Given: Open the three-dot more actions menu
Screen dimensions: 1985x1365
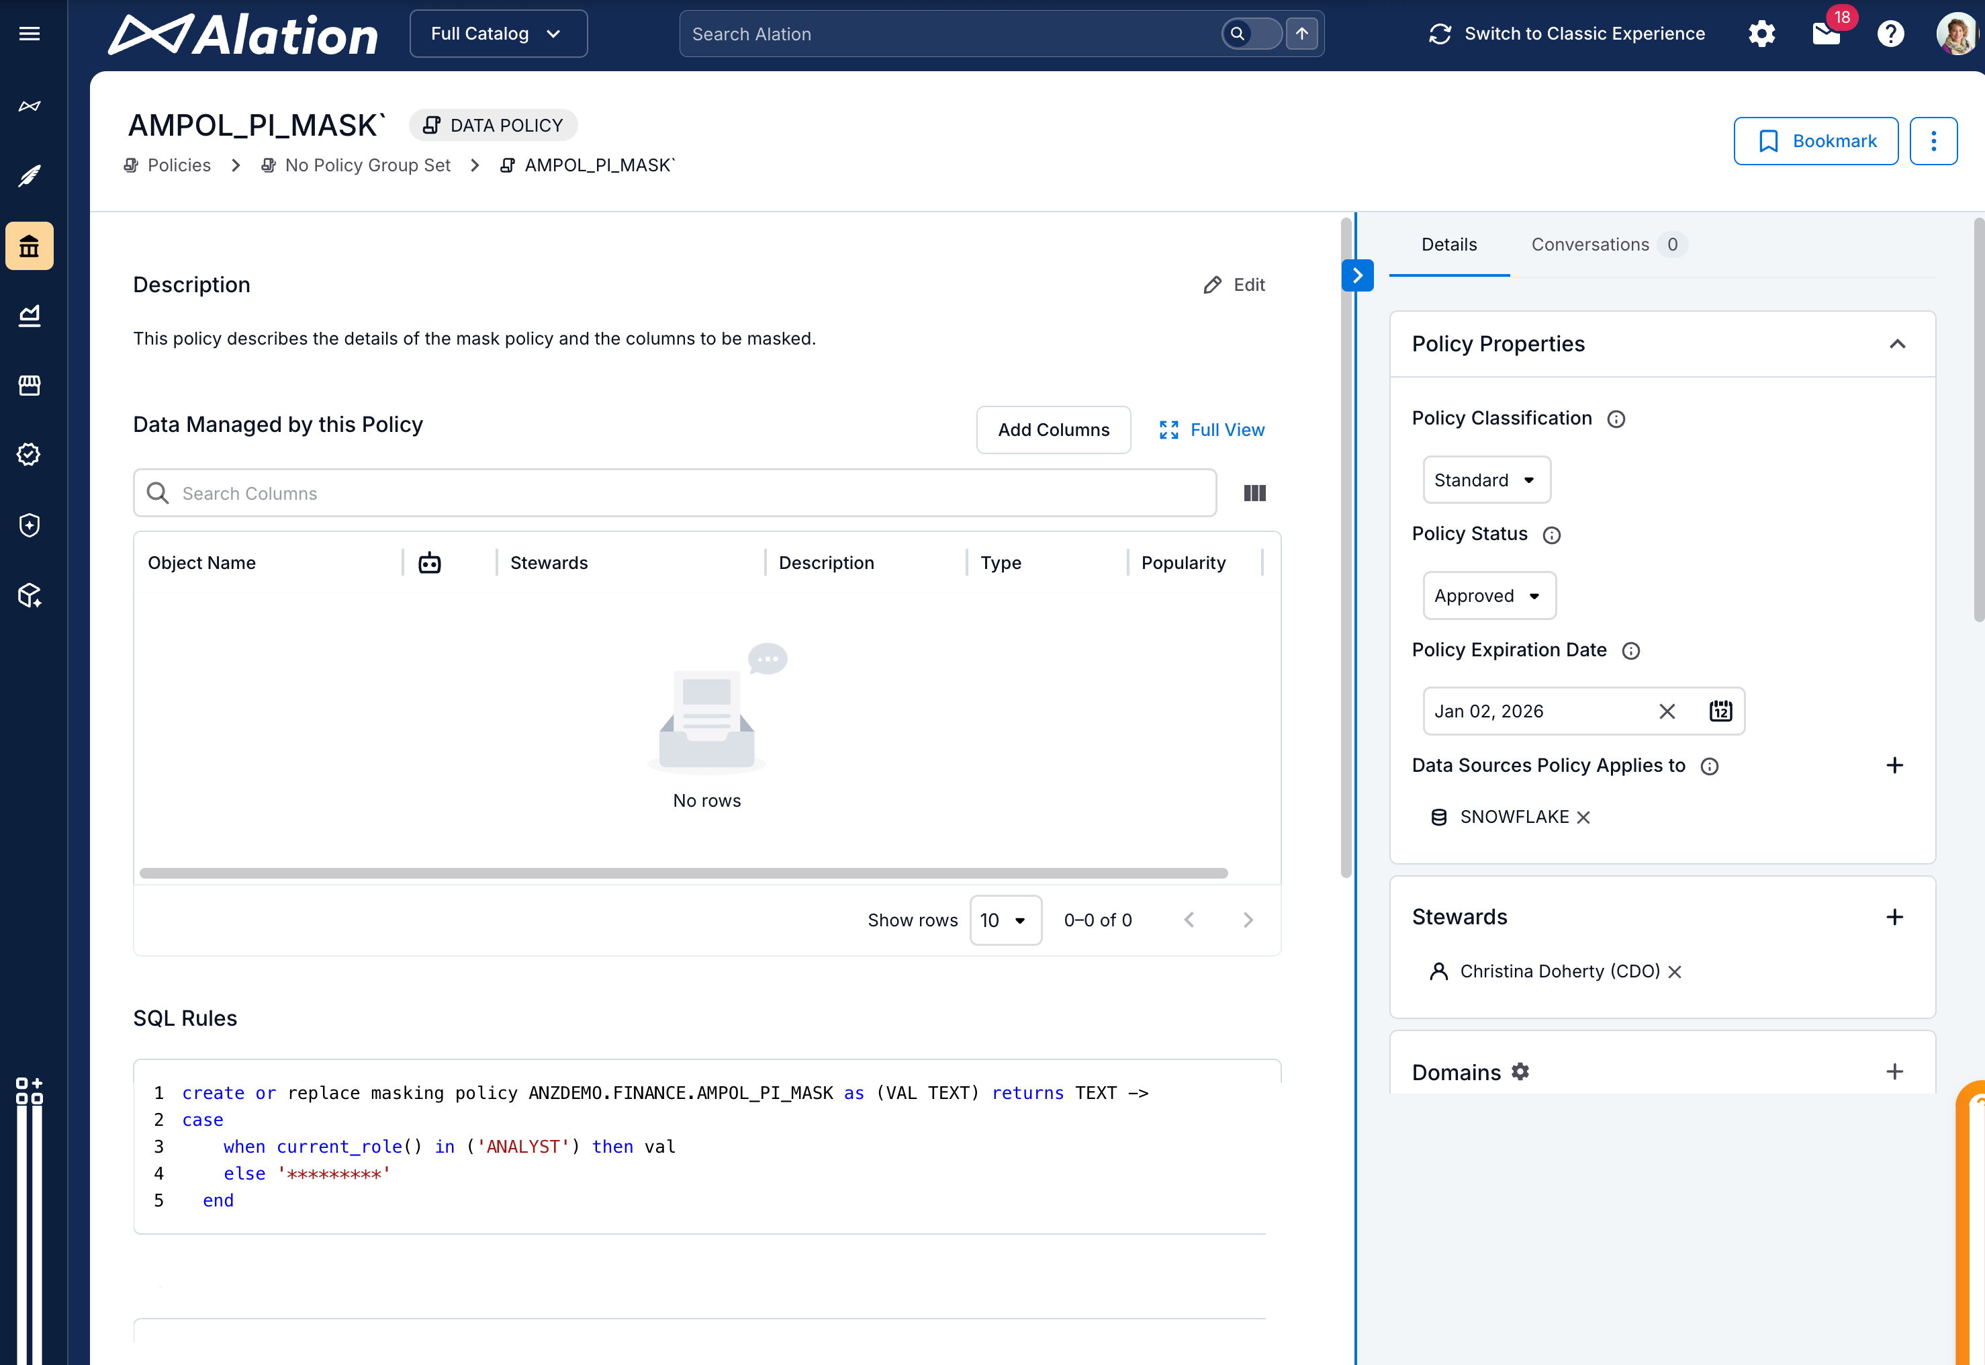Looking at the screenshot, I should tap(1933, 141).
